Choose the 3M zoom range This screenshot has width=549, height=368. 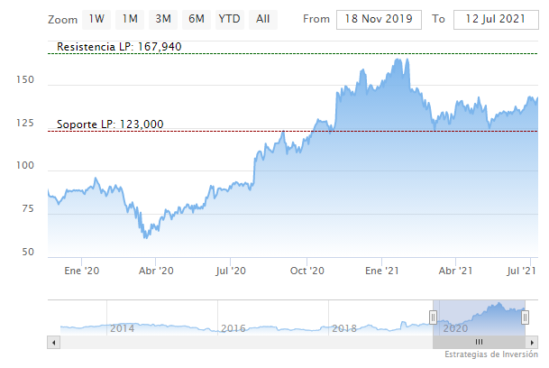coord(163,19)
